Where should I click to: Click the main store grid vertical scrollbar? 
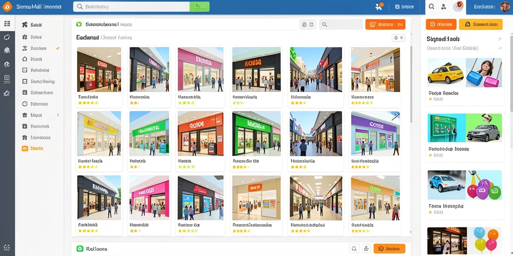coord(411,85)
